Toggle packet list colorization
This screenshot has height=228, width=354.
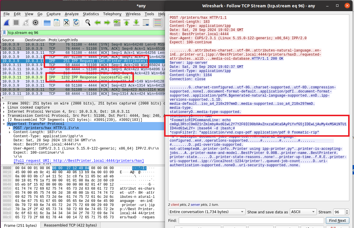[x=158, y=23]
